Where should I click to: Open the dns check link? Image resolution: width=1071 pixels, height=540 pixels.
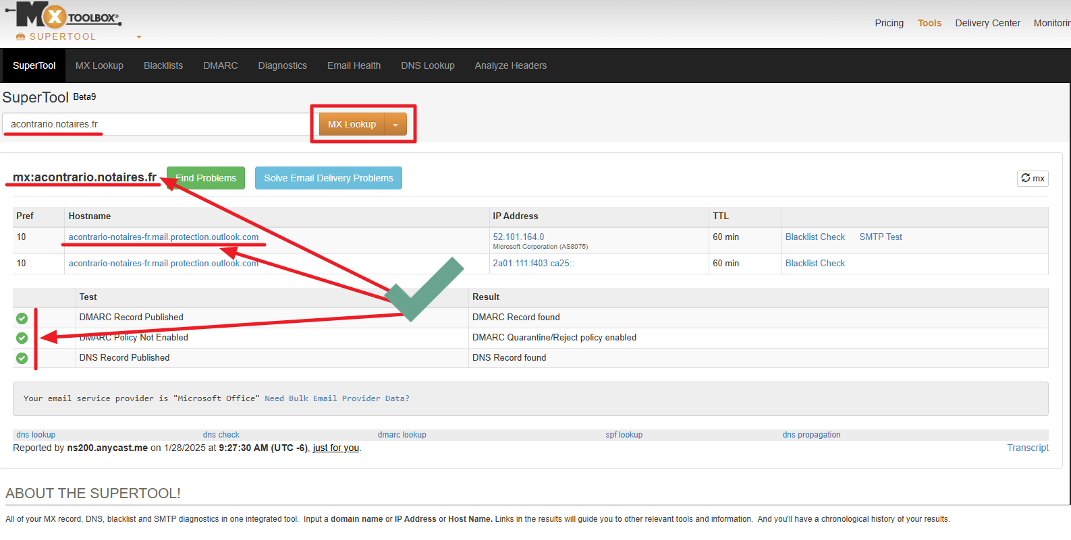[221, 435]
